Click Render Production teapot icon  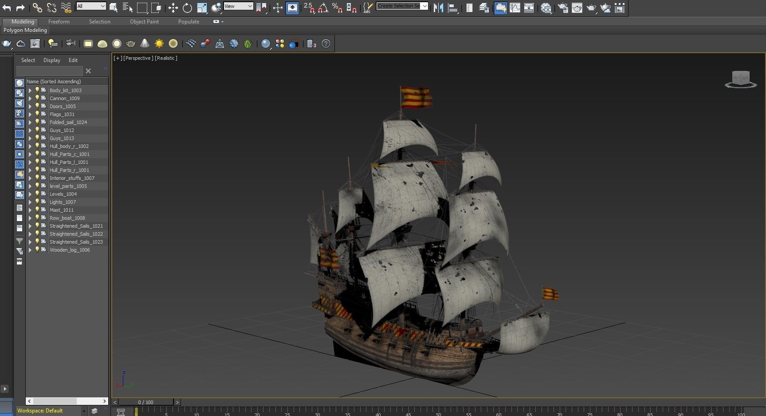pyautogui.click(x=591, y=8)
